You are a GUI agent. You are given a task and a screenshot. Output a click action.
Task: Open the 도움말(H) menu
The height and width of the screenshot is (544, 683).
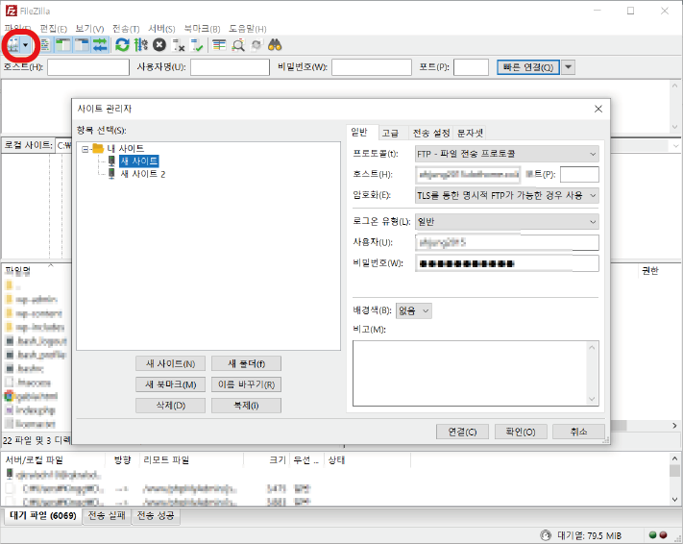coord(248,29)
